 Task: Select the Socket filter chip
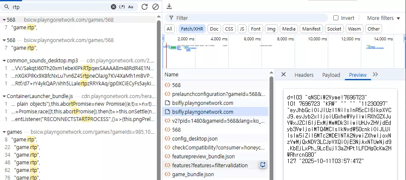point(334,29)
